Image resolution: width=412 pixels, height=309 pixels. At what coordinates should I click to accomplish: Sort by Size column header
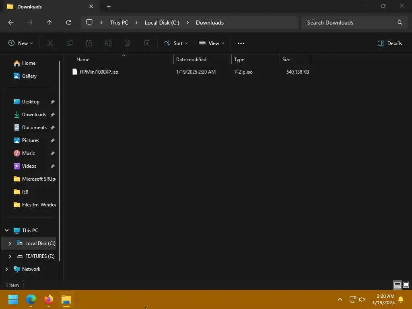coord(296,60)
